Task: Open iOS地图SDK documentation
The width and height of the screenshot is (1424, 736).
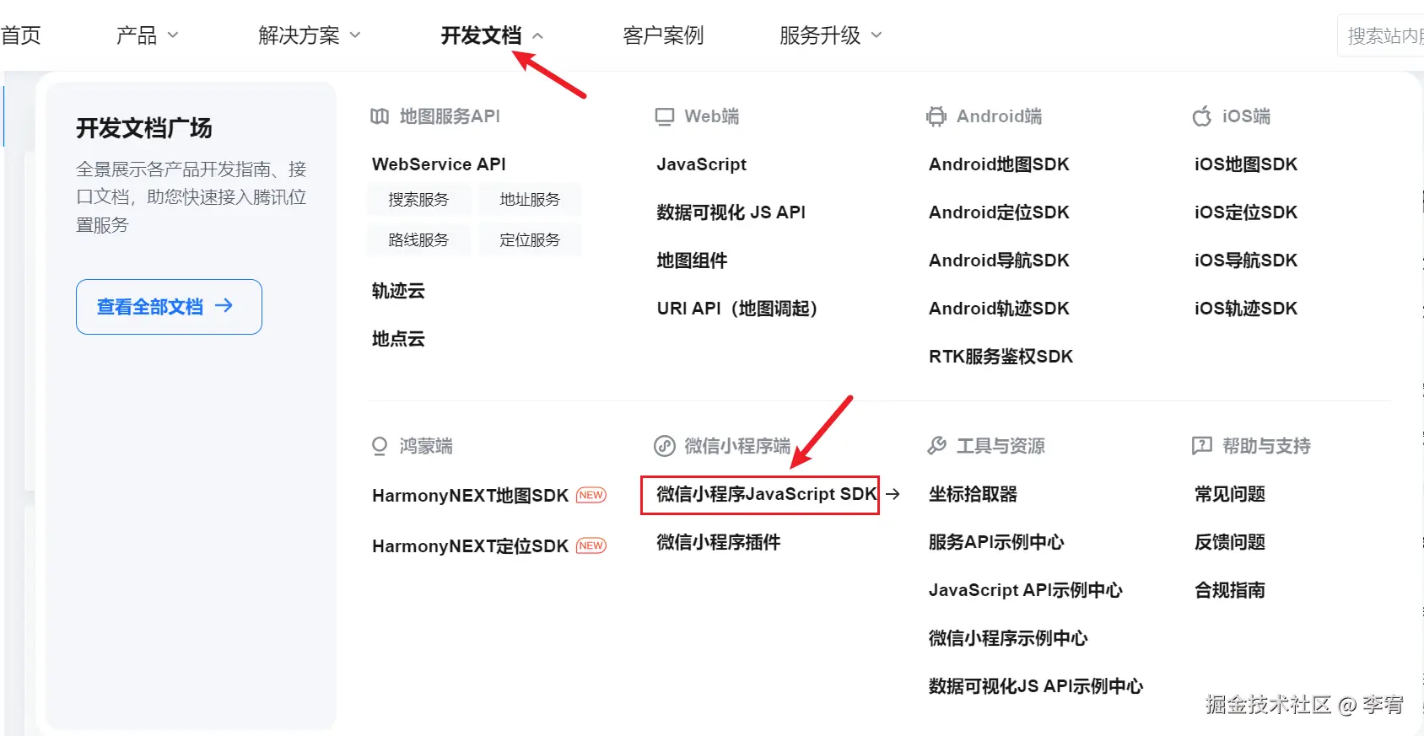Action: coord(1246,164)
